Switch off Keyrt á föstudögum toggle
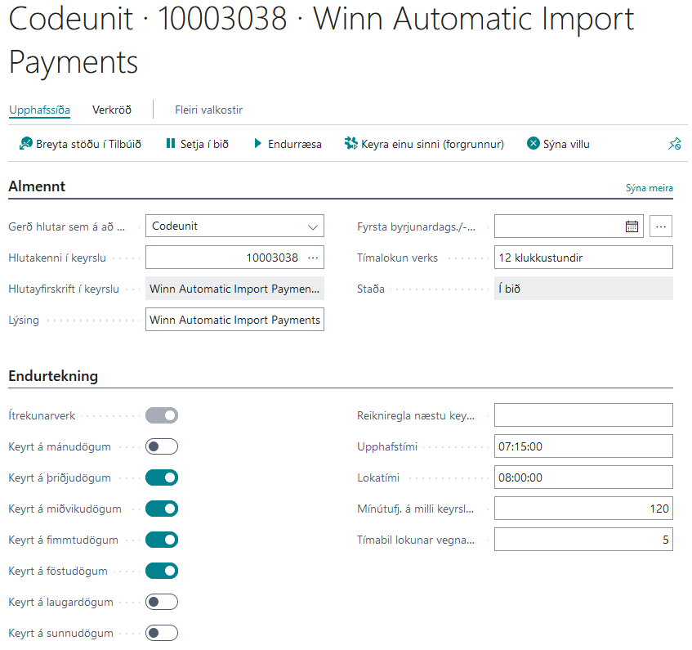The image size is (692, 650). pos(162,571)
